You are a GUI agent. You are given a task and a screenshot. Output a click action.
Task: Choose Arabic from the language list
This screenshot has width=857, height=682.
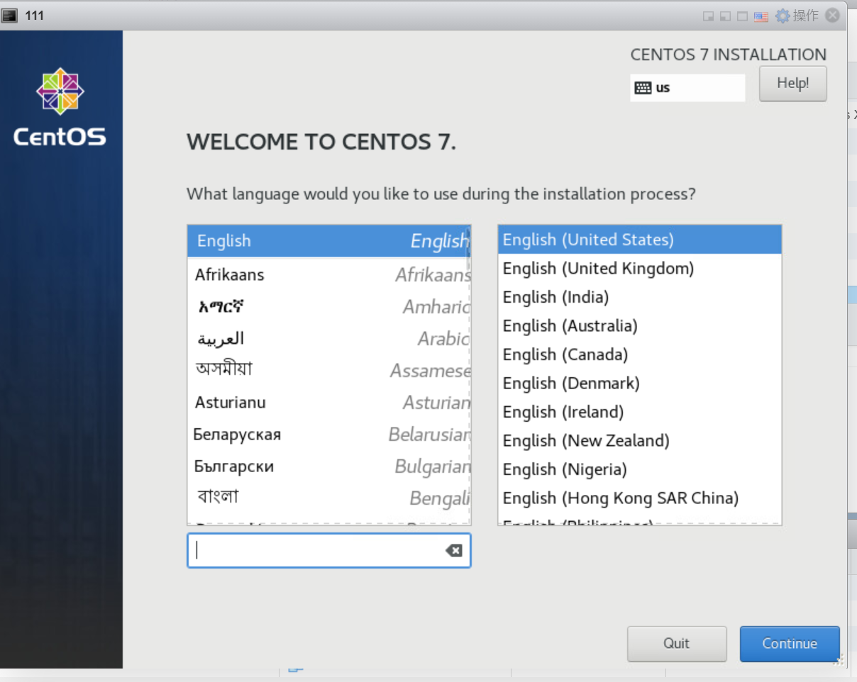click(x=328, y=339)
